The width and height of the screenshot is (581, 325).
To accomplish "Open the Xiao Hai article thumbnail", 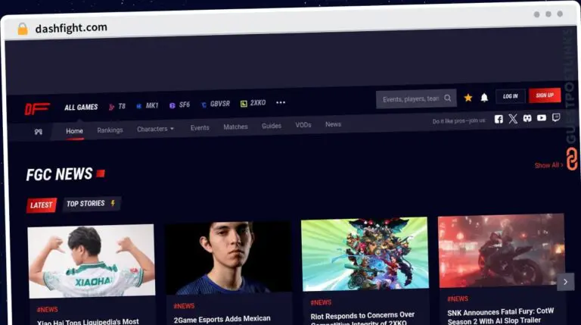I will click(x=92, y=261).
